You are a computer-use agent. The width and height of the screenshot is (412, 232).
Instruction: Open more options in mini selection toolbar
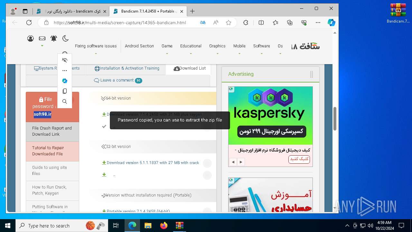click(x=65, y=71)
